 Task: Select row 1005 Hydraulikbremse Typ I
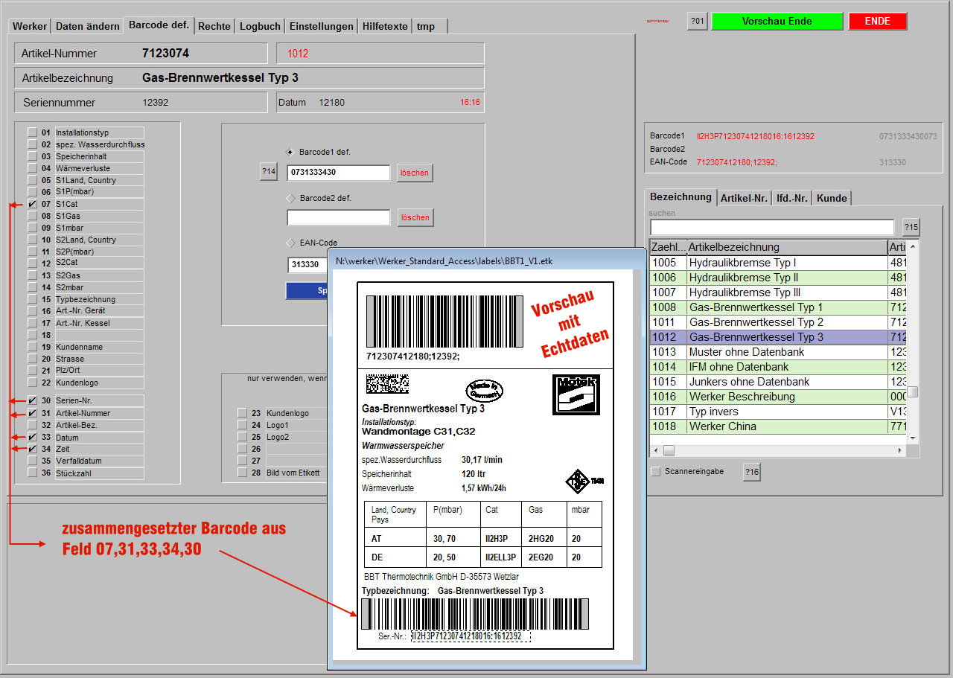coord(779,263)
